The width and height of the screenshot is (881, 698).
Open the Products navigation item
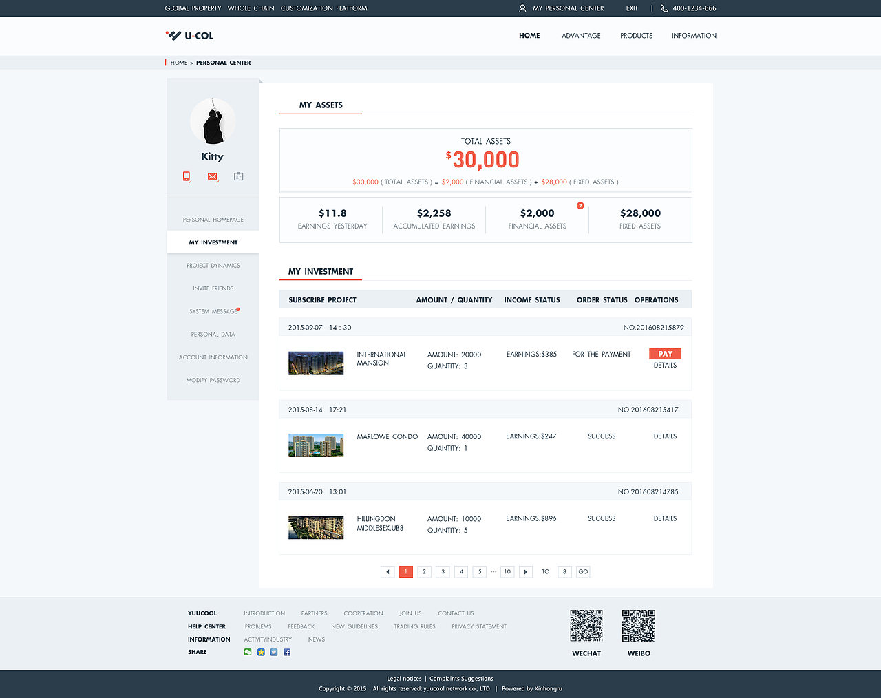pos(636,36)
